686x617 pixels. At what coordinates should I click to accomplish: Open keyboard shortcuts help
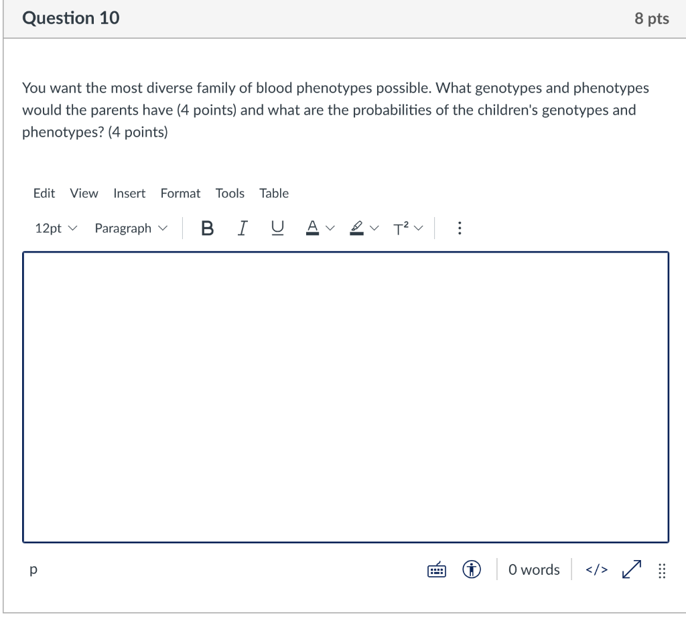[x=436, y=569]
